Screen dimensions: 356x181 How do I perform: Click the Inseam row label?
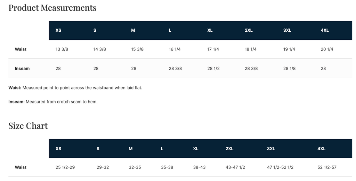coord(22,69)
